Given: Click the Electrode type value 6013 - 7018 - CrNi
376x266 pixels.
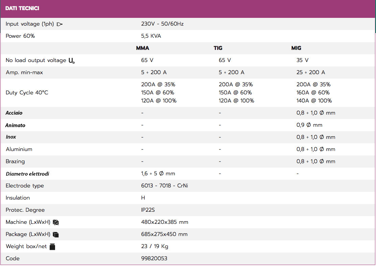Looking at the screenshot, I should [165, 186].
